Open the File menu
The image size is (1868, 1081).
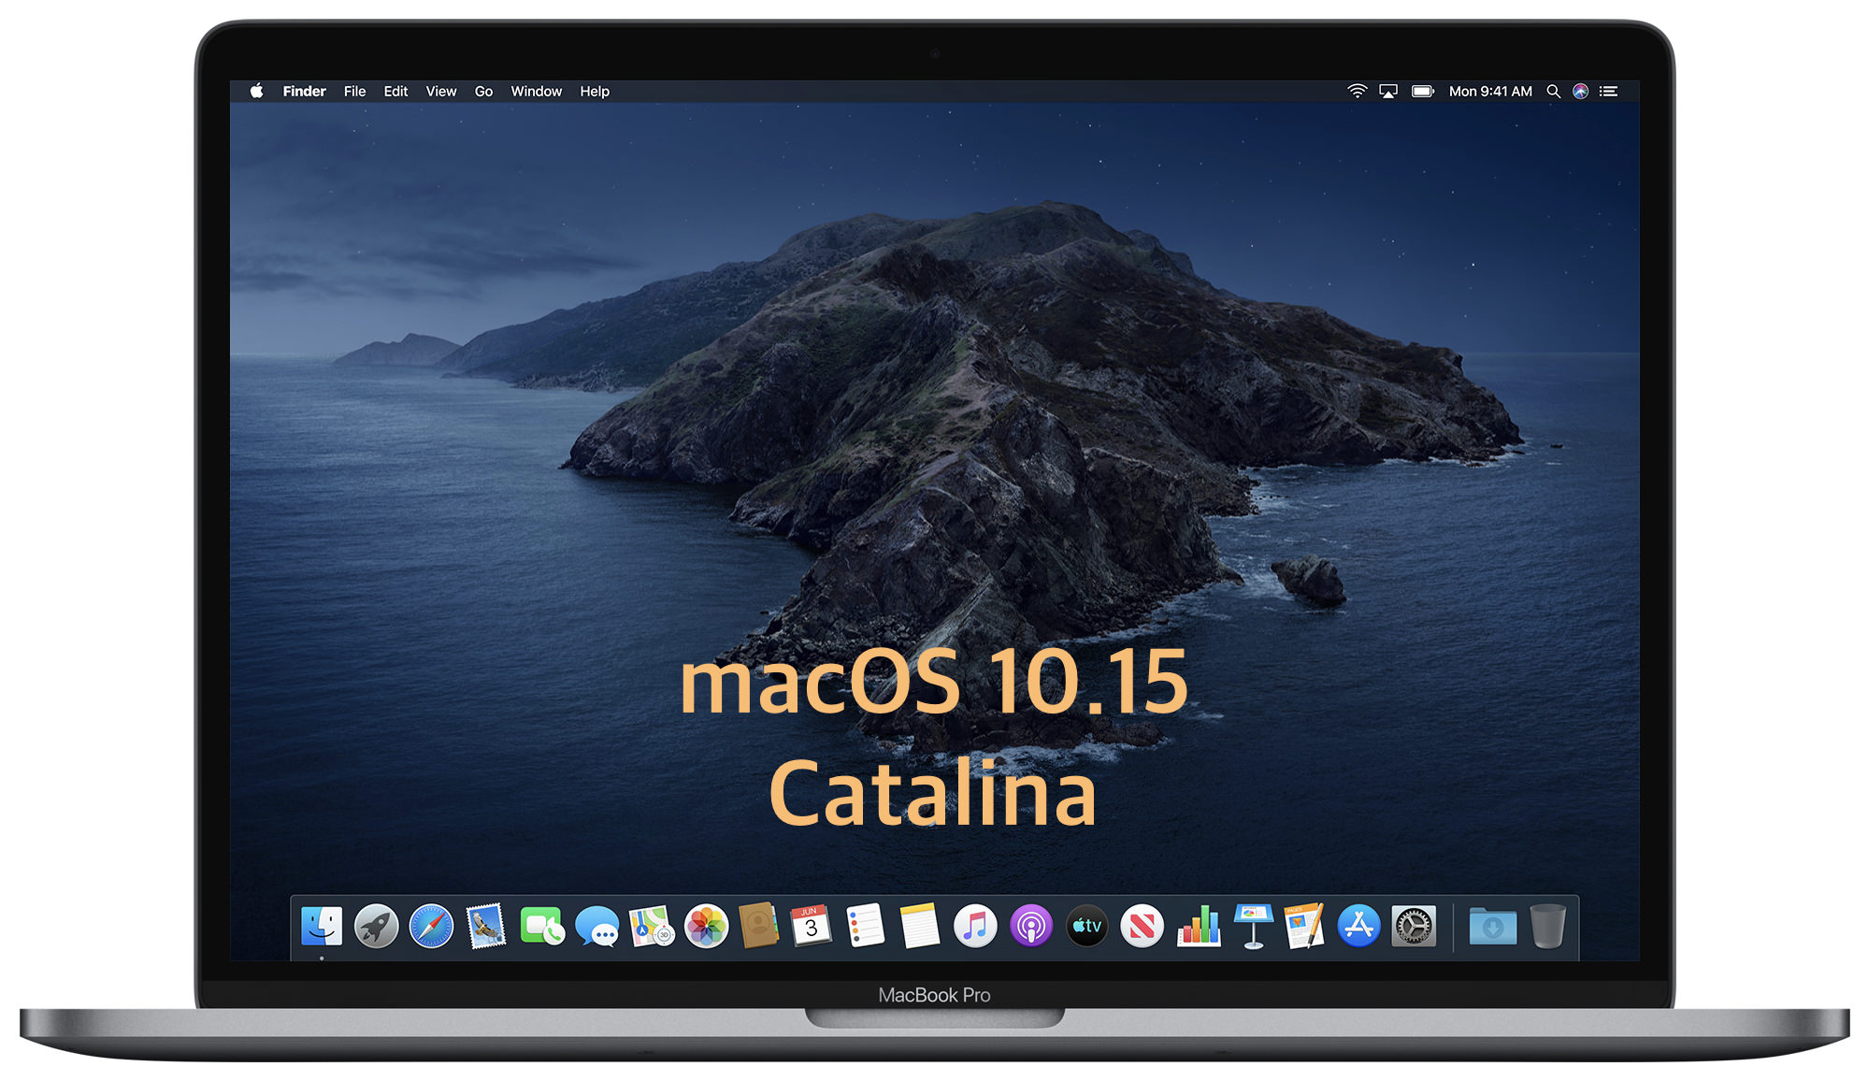(354, 91)
